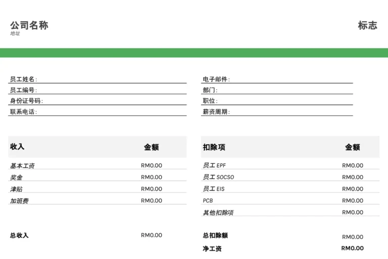This screenshot has height=259, width=388.
Task: Select the 员工 SOCSO deduction amount
Action: coord(353,177)
